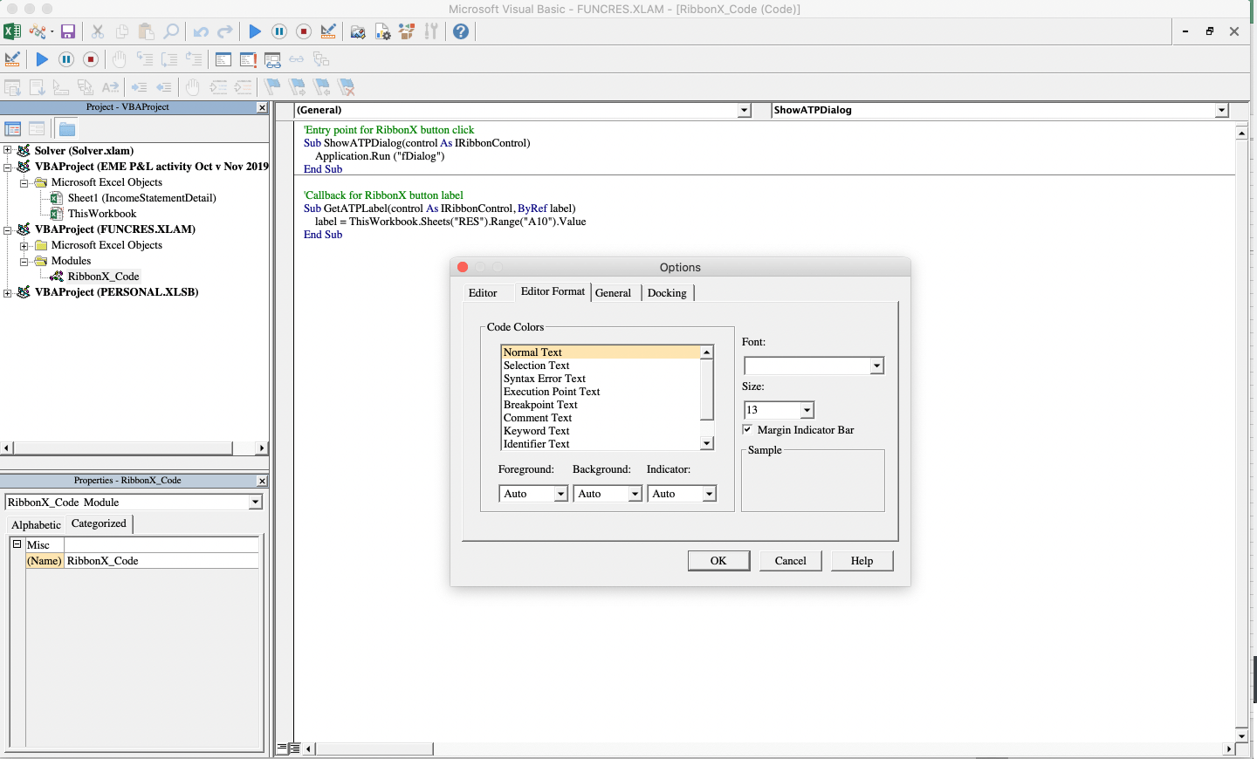
Task: Click the Step Into icon
Action: (x=145, y=59)
